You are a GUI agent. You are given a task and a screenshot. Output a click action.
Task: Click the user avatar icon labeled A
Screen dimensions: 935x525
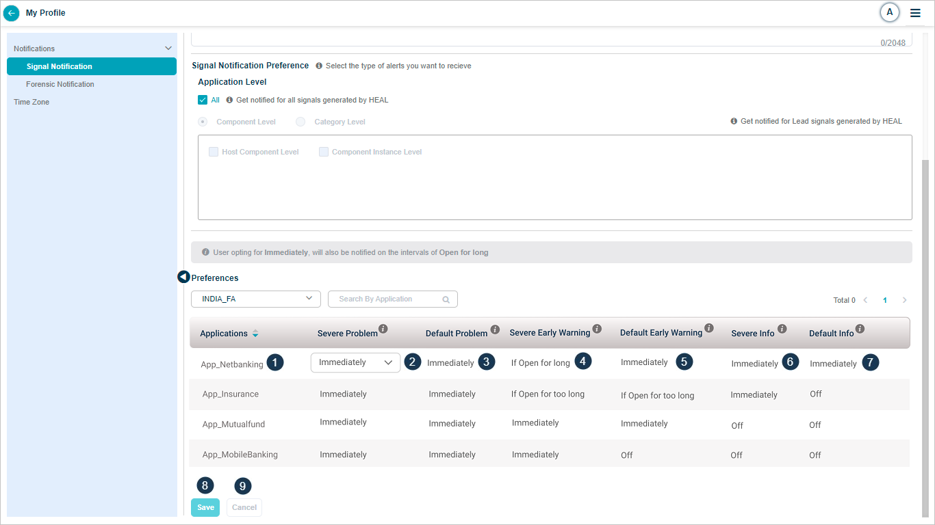[x=889, y=12]
